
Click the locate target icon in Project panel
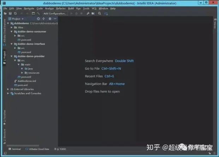point(38,19)
